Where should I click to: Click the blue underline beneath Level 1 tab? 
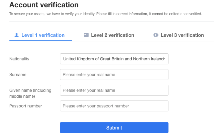click(40, 40)
